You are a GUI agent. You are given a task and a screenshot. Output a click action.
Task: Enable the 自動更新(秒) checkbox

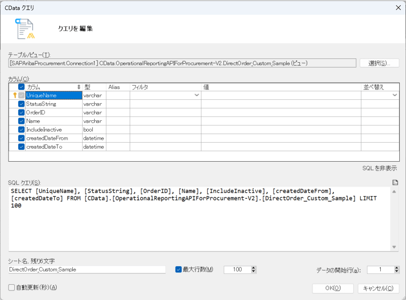click(x=11, y=288)
